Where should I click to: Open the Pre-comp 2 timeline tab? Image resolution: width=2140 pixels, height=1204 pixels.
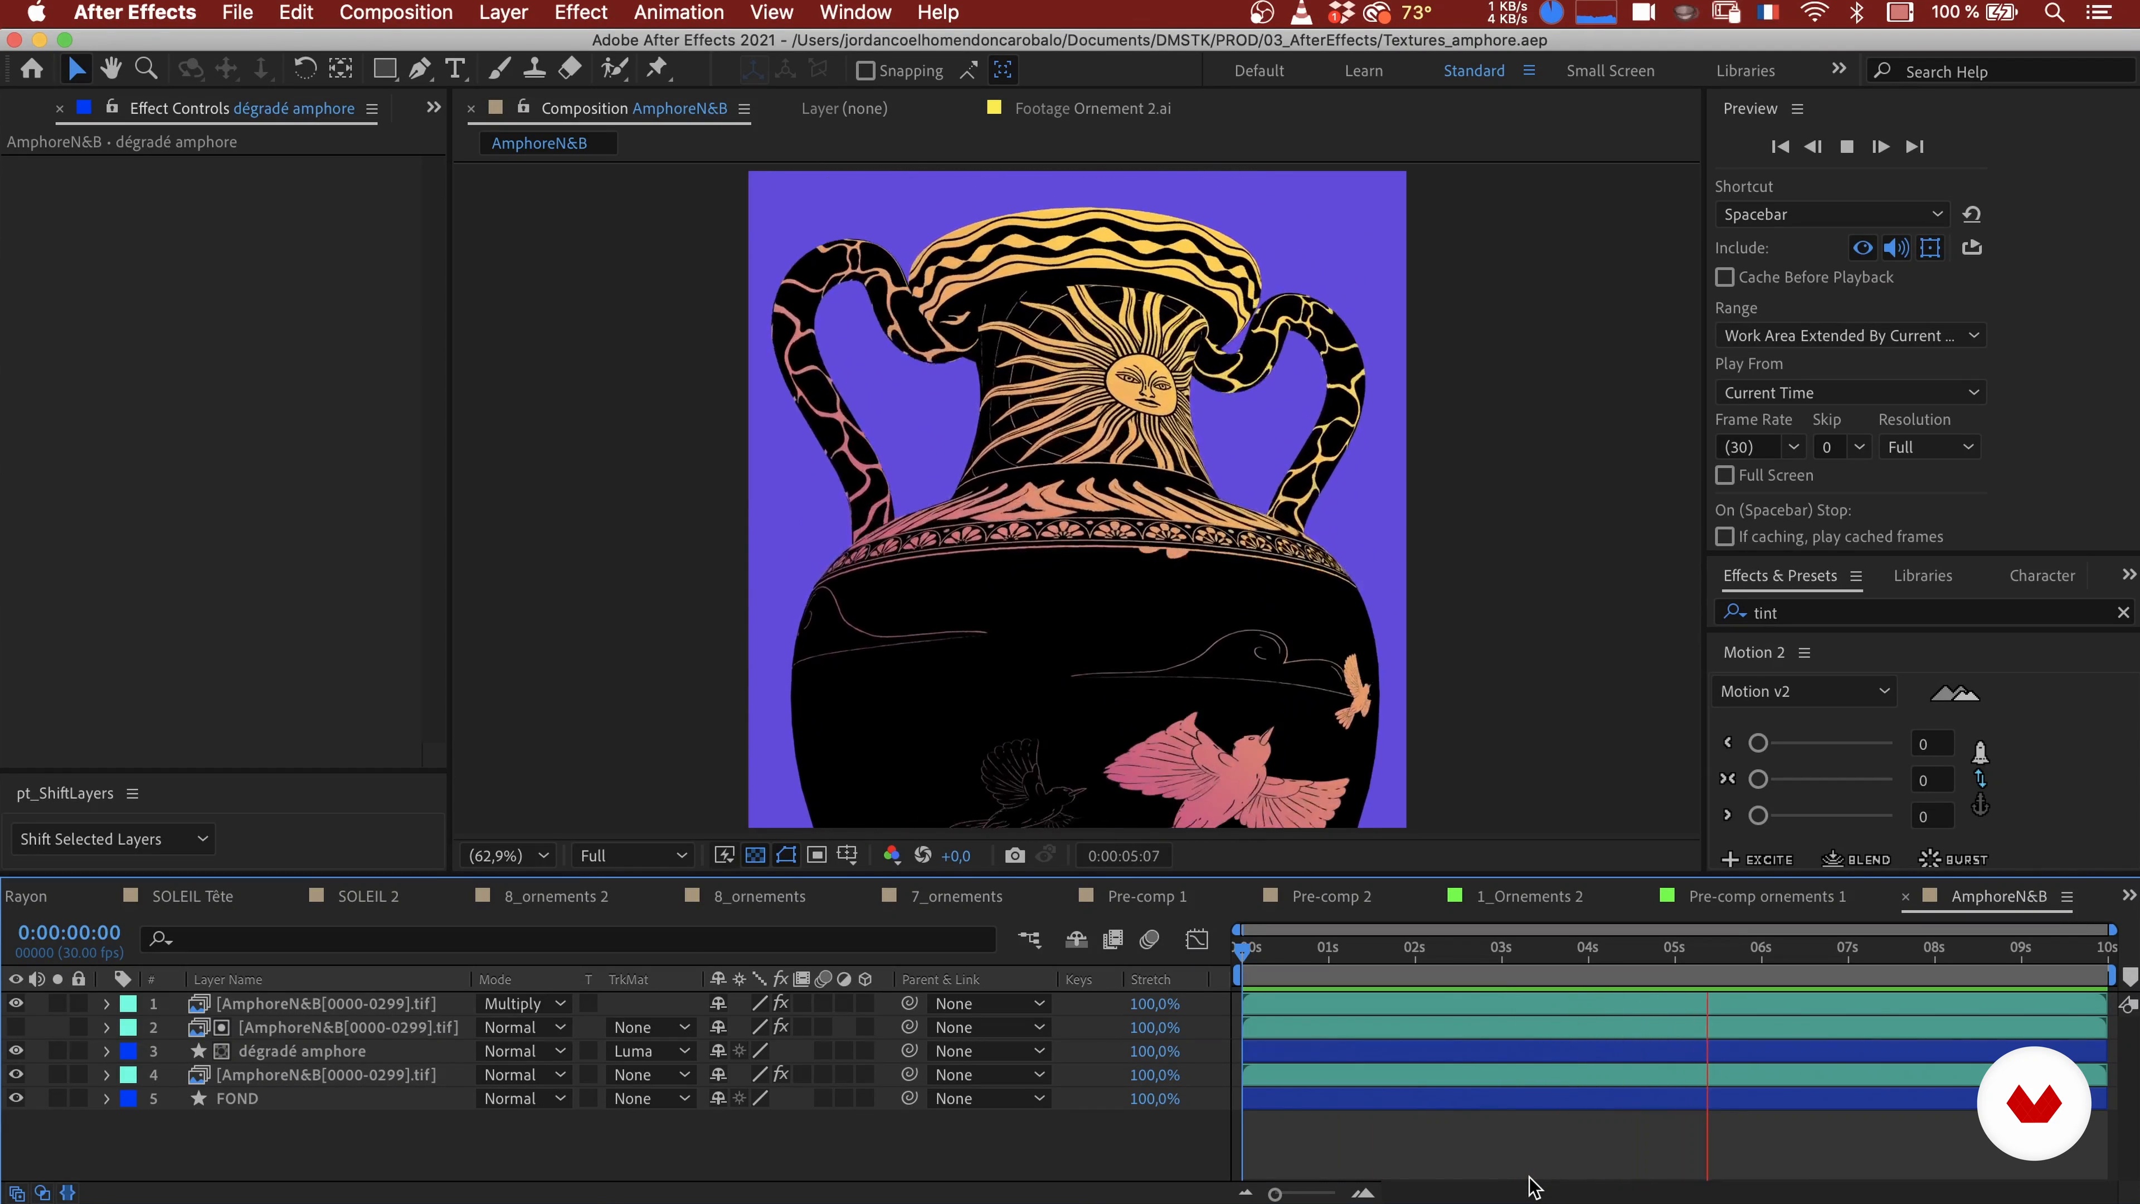coord(1332,896)
